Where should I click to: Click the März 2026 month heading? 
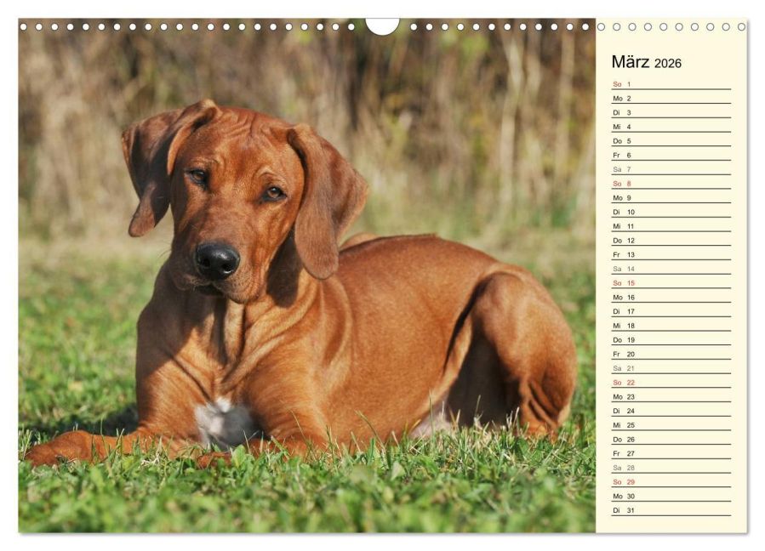(x=646, y=62)
